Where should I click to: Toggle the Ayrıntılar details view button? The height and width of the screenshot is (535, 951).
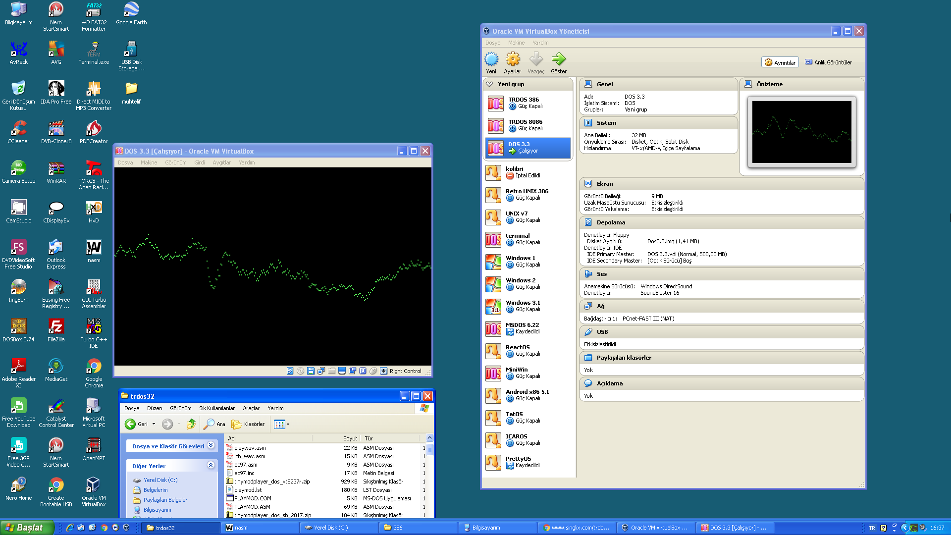tap(780, 62)
